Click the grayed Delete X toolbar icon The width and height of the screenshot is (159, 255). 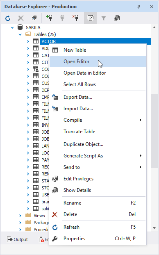[21, 18]
